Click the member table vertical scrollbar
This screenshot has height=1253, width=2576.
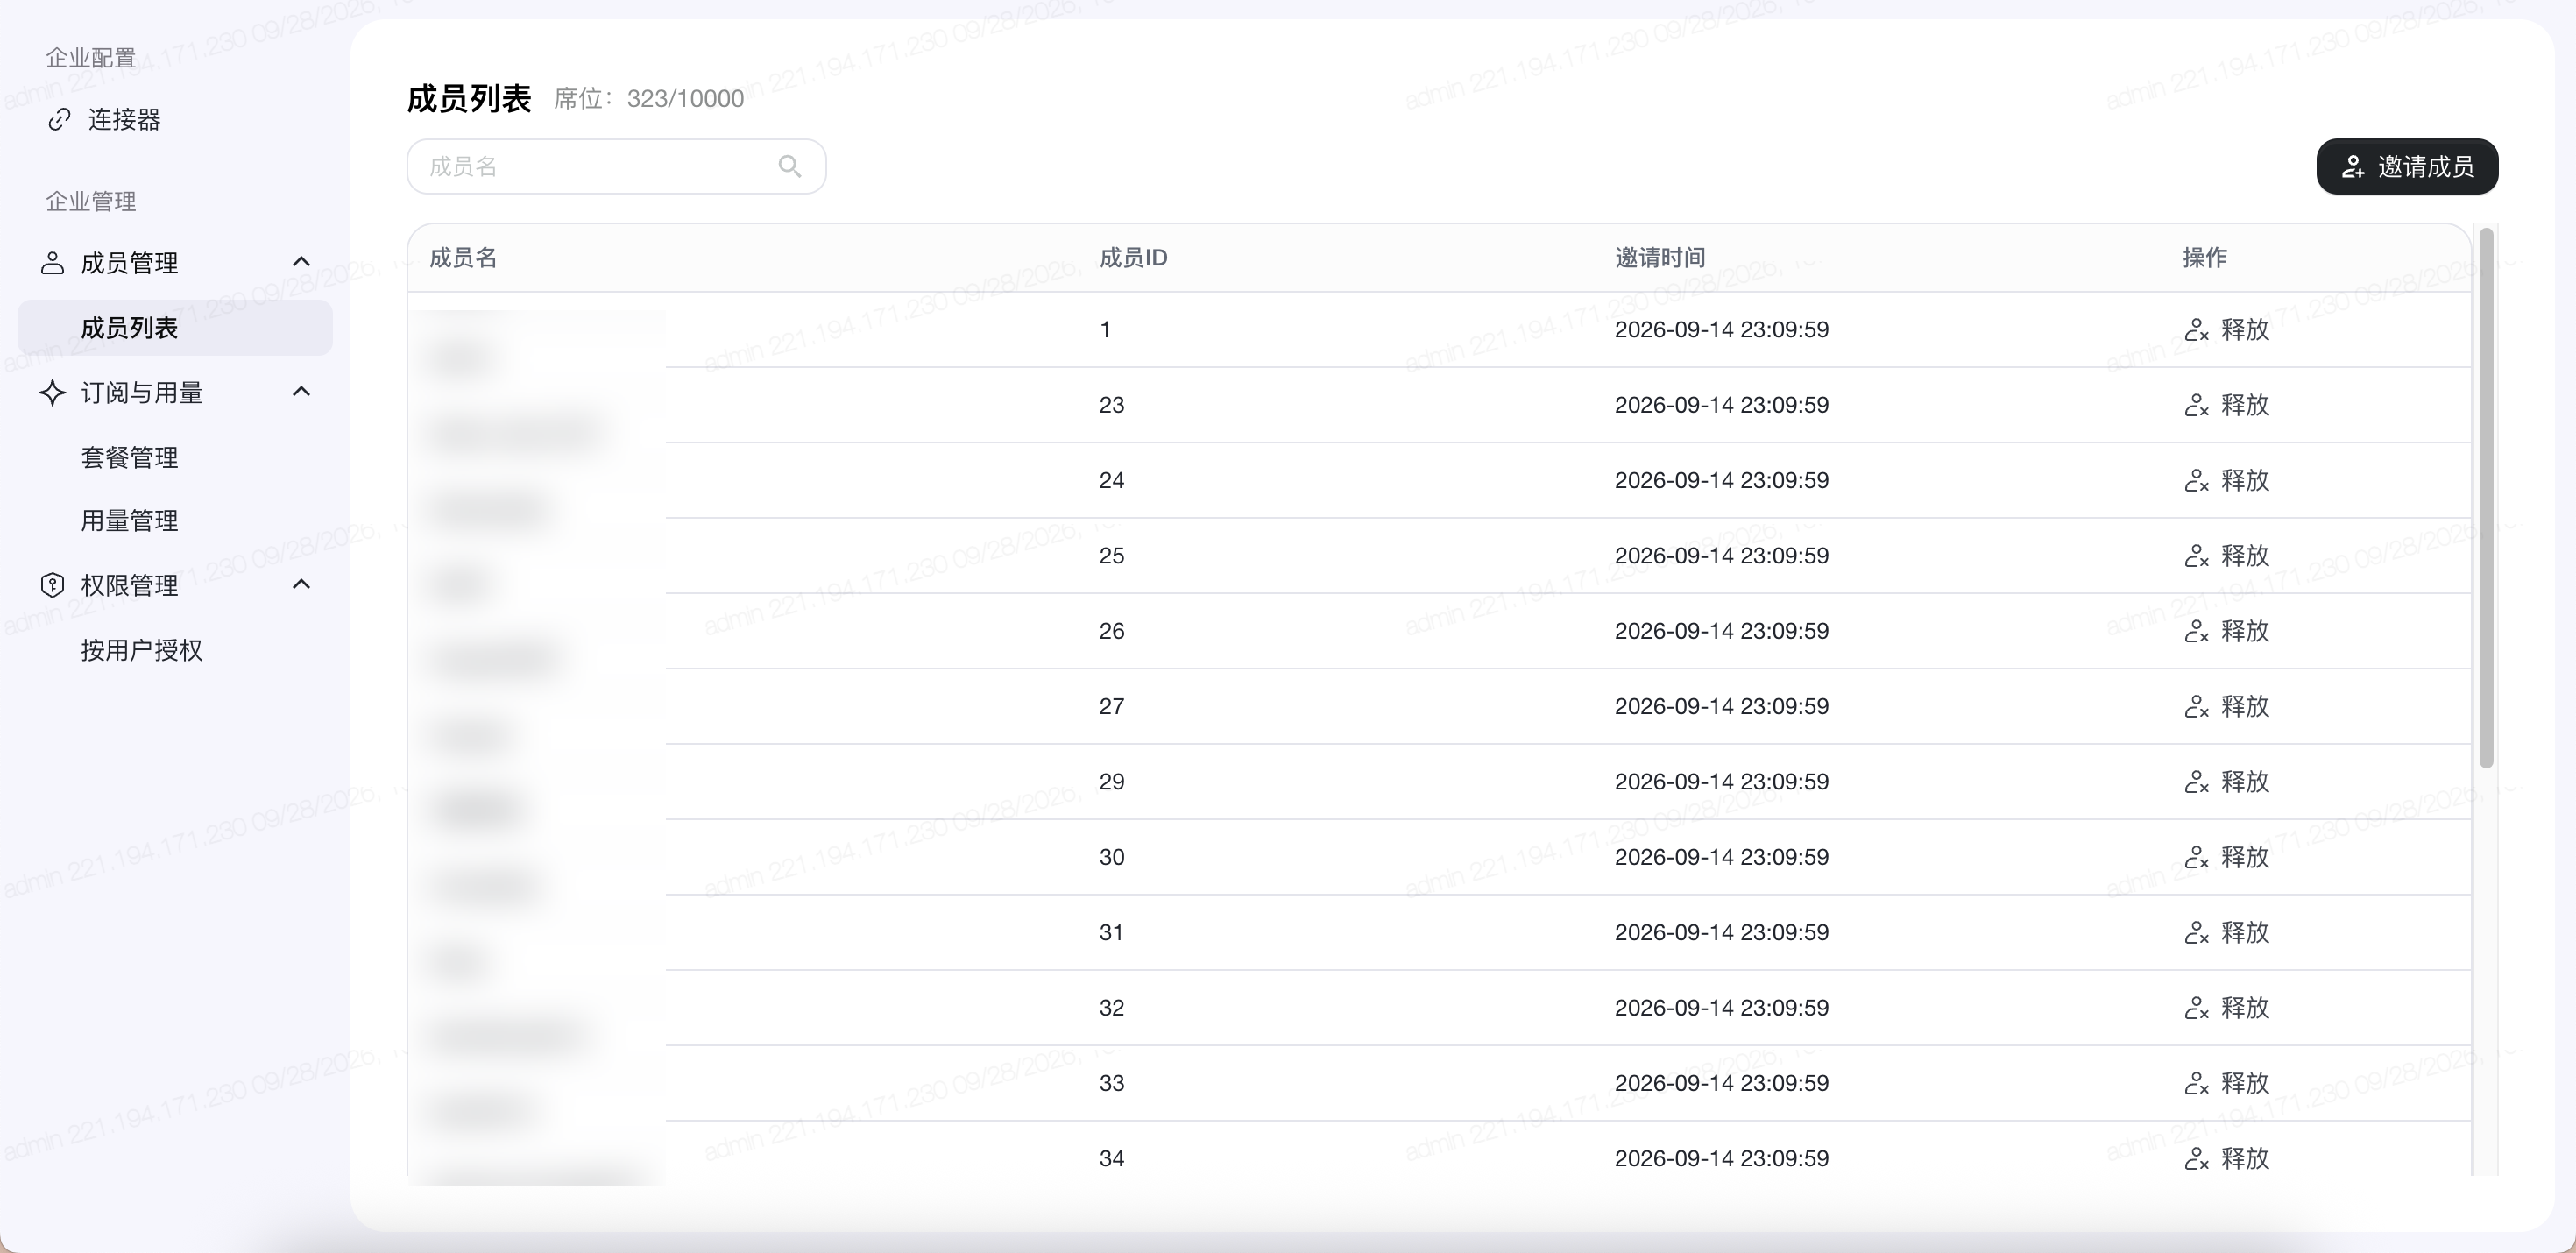2486,498
